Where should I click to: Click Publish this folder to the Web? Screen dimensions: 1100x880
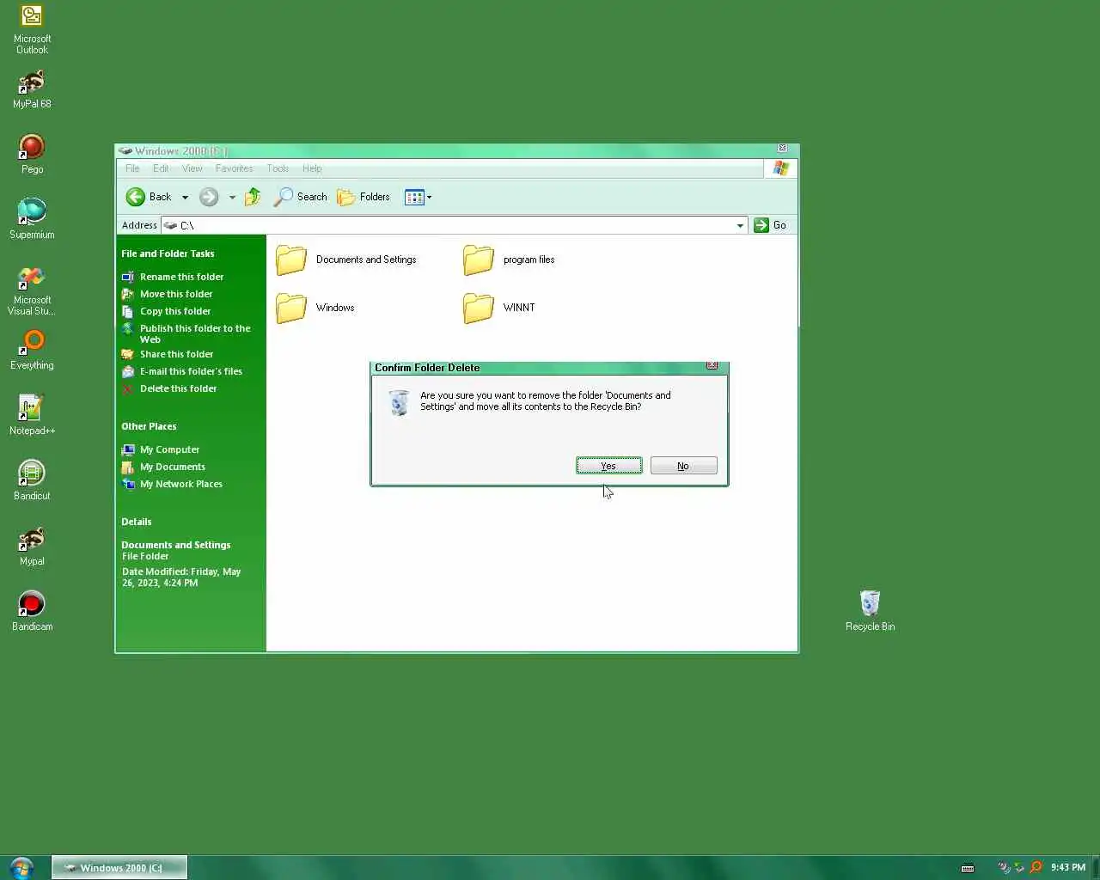[195, 333]
